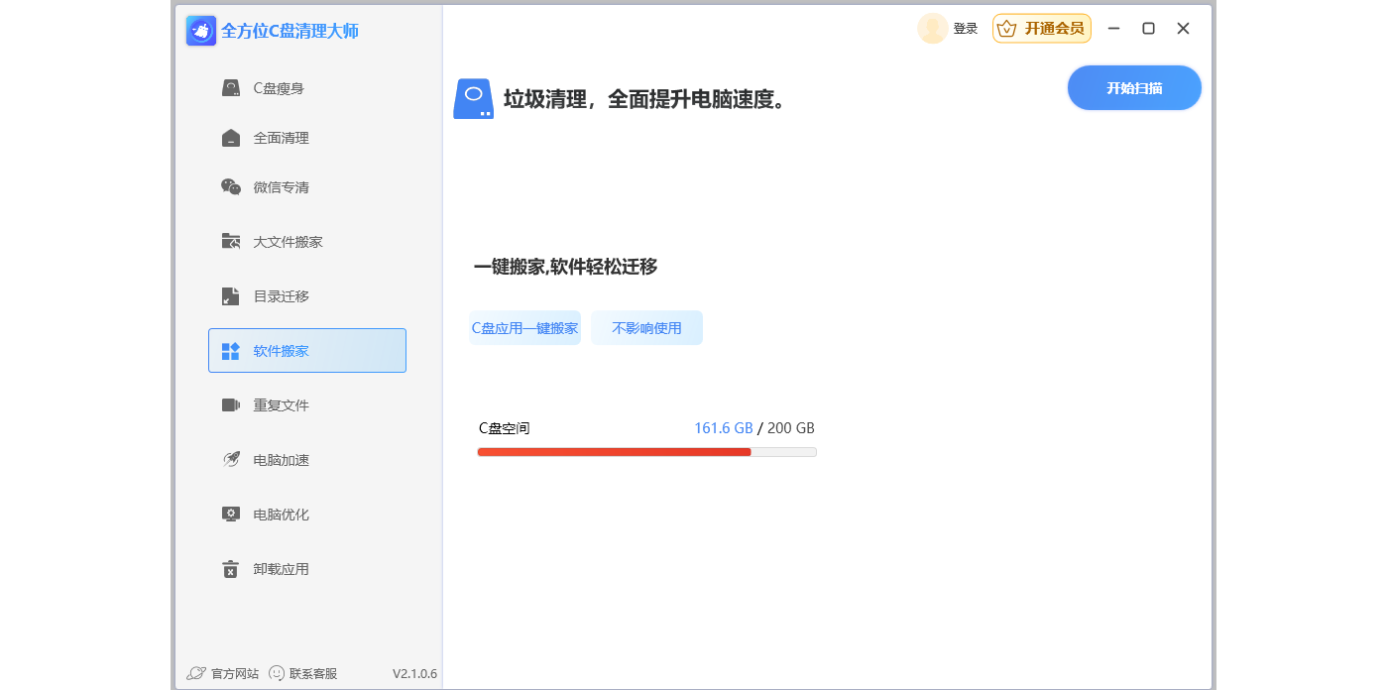The width and height of the screenshot is (1388, 690).
Task: Click the 官方网站 planet icon
Action: pyautogui.click(x=196, y=673)
